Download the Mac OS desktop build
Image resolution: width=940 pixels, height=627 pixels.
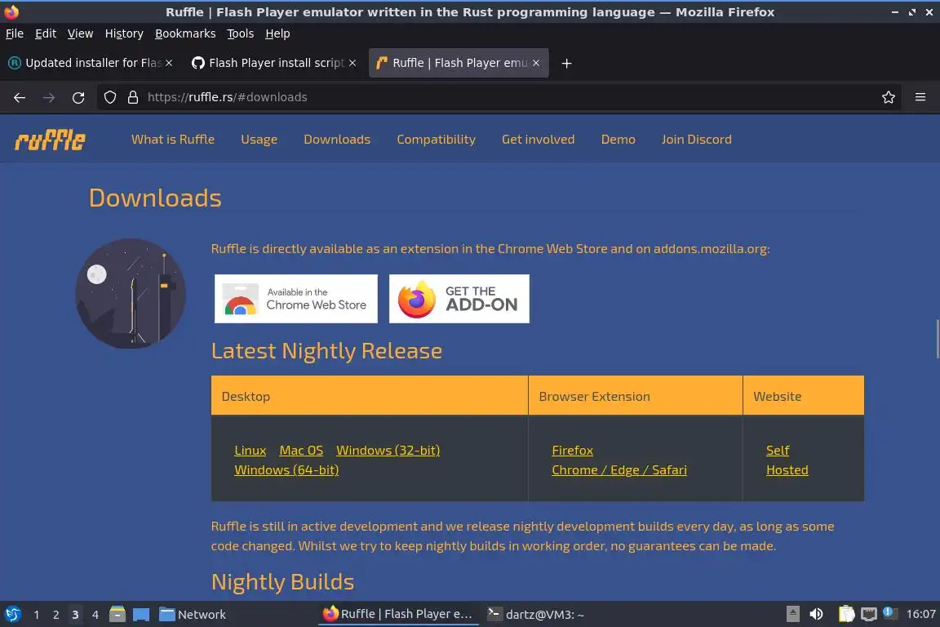click(301, 450)
